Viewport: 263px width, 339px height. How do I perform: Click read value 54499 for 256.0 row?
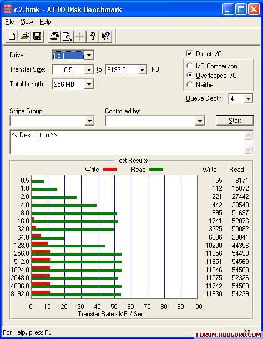point(240,253)
